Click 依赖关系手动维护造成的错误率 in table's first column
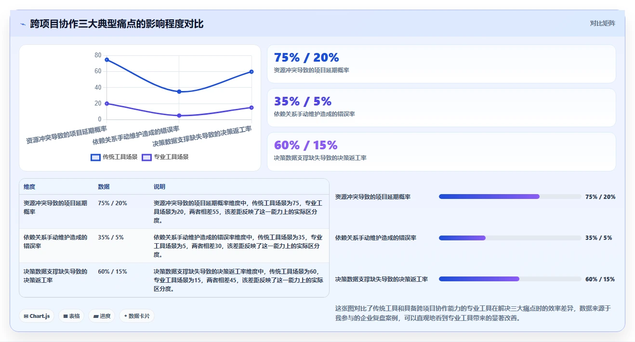 [x=55, y=242]
